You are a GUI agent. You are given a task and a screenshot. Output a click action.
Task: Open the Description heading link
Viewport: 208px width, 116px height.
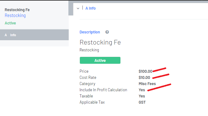point(90,32)
